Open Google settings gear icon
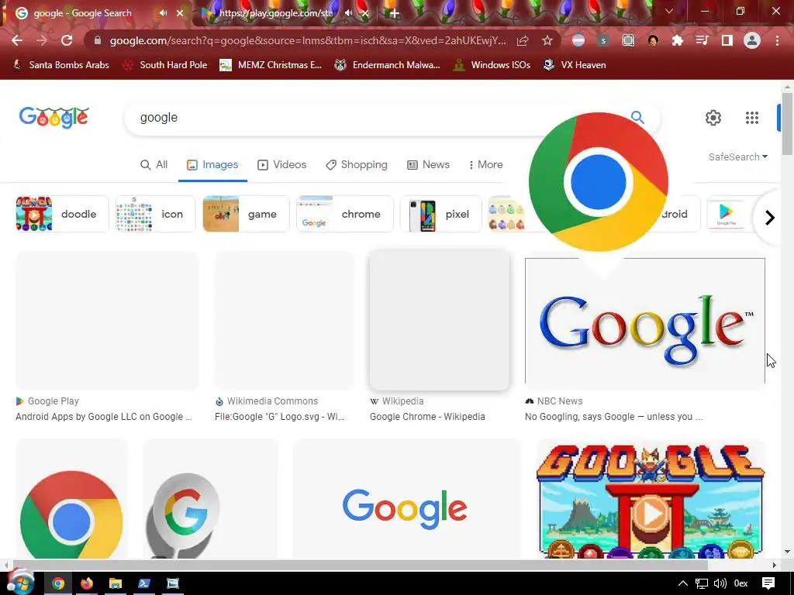The width and height of the screenshot is (794, 595). [713, 118]
